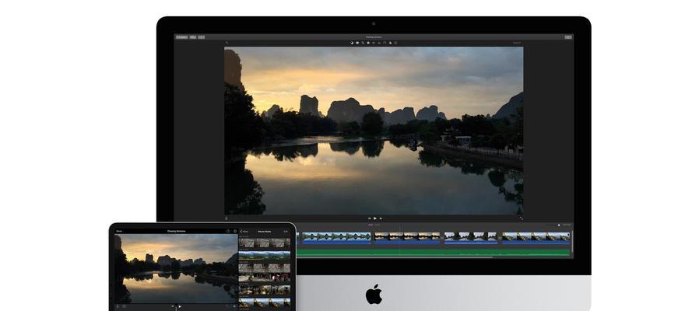Skip to the next clip in viewer
Viewport: 692px width, 311px height.
[381, 218]
